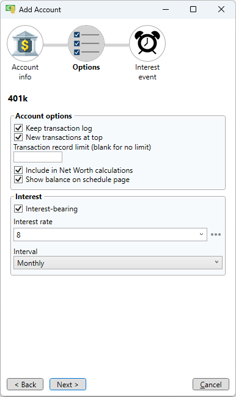Toggle New transactions at top checkbox

[18, 137]
